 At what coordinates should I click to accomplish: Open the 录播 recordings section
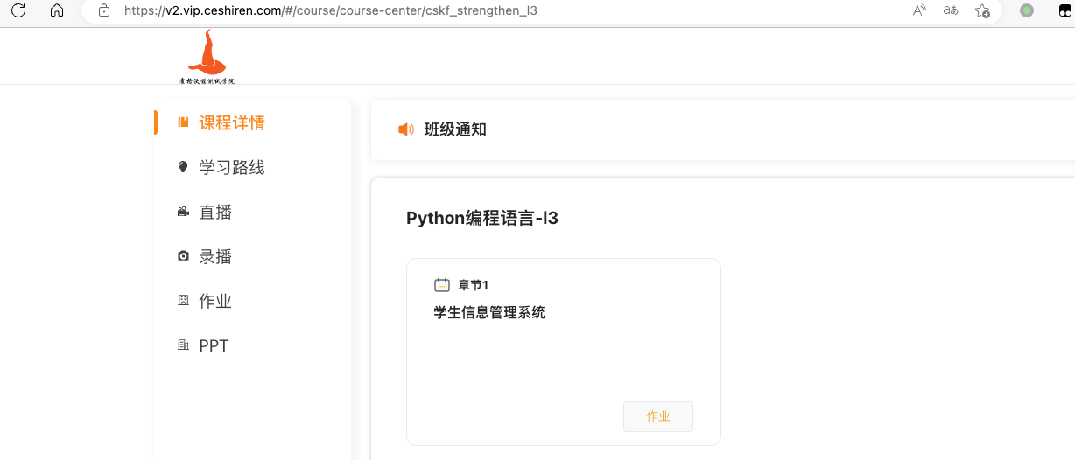[x=215, y=256]
